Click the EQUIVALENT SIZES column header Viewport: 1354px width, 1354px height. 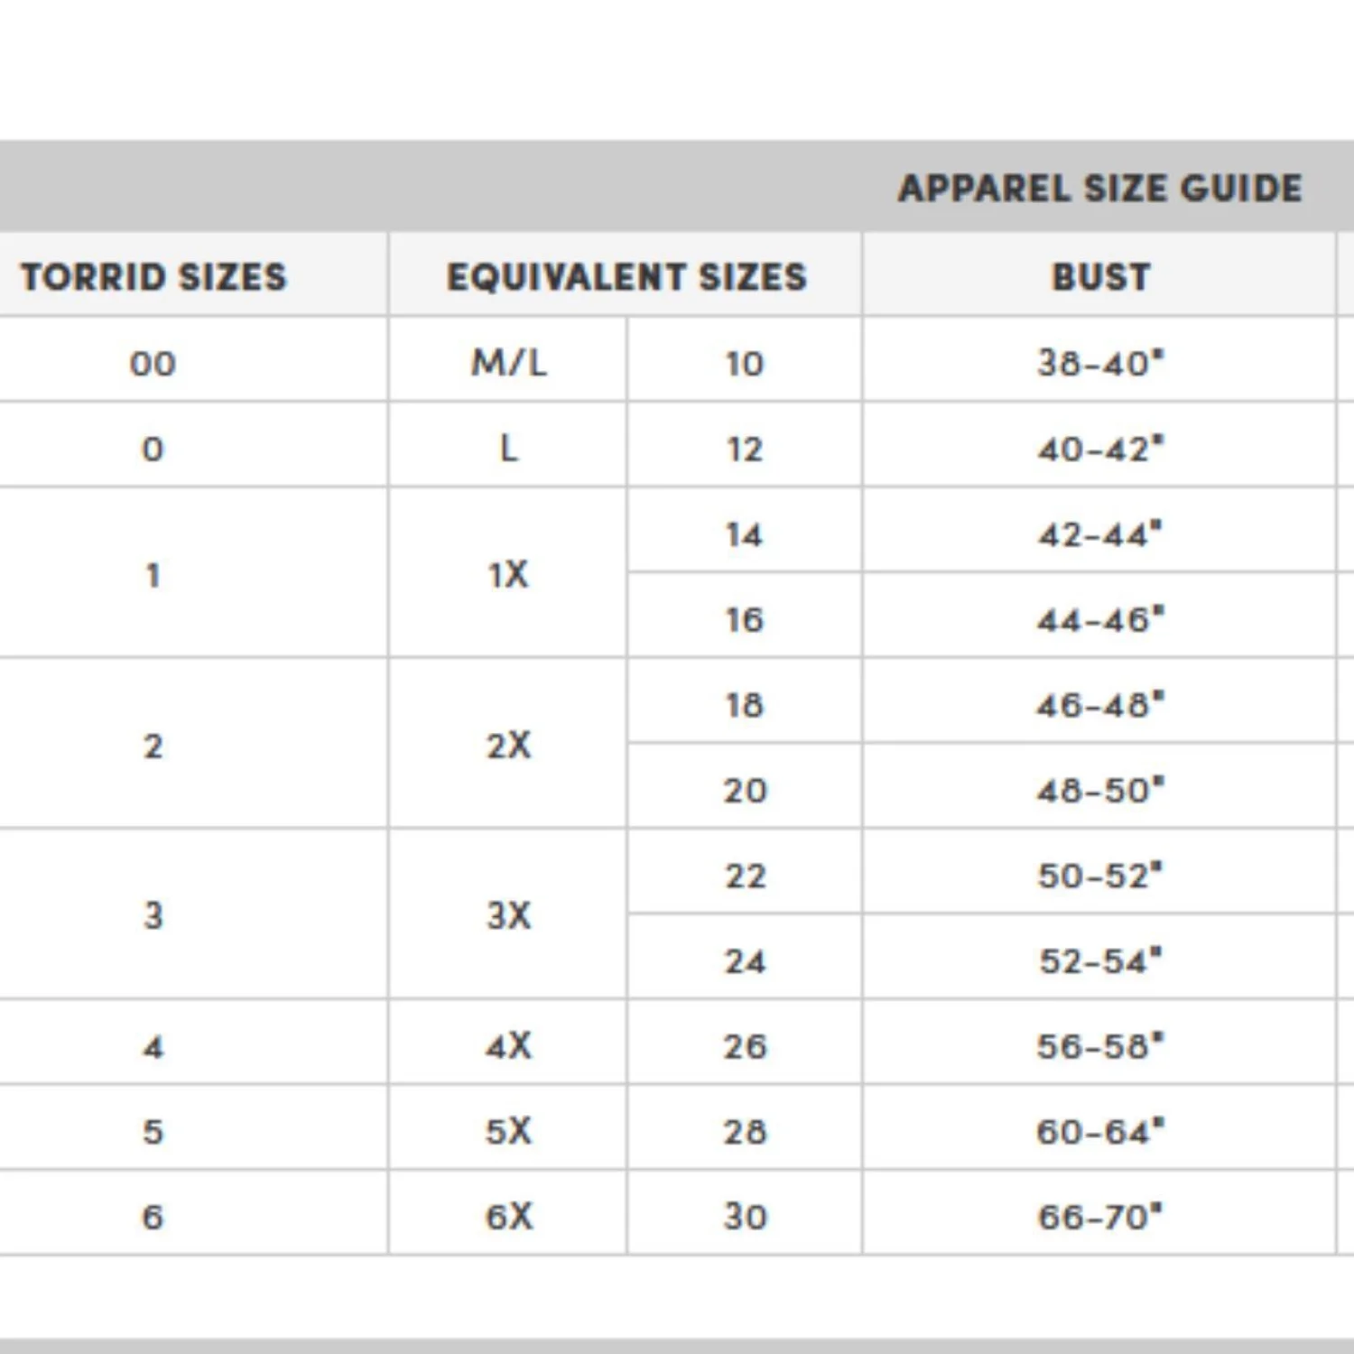tap(626, 276)
